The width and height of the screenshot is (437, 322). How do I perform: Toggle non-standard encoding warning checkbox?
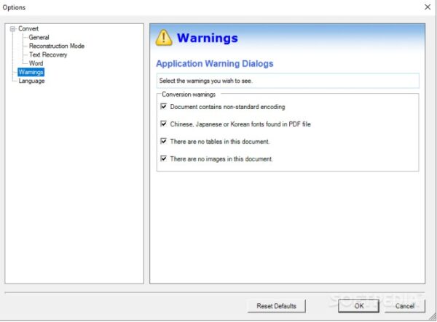click(164, 107)
